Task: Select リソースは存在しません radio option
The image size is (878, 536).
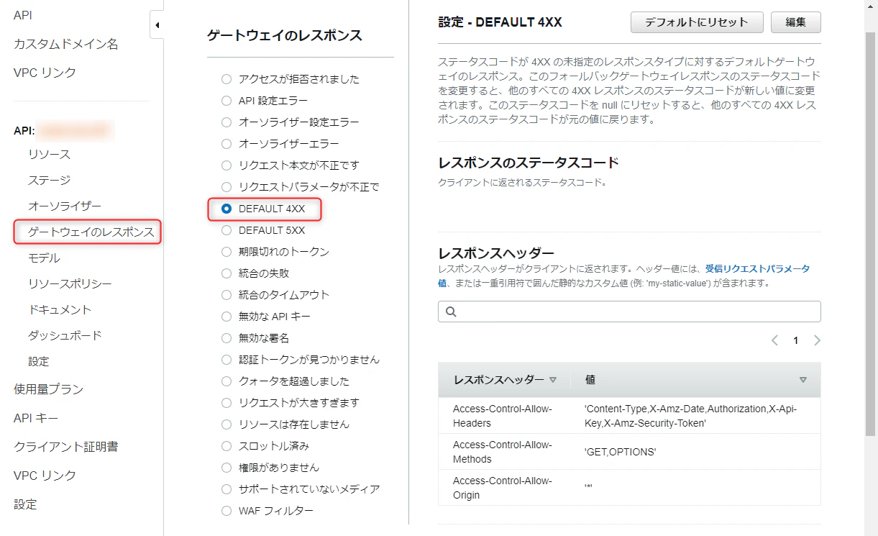Action: pyautogui.click(x=227, y=424)
